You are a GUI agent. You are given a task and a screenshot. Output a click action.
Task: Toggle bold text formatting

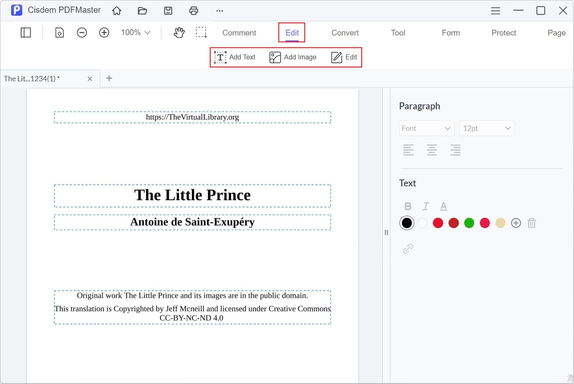coord(408,206)
